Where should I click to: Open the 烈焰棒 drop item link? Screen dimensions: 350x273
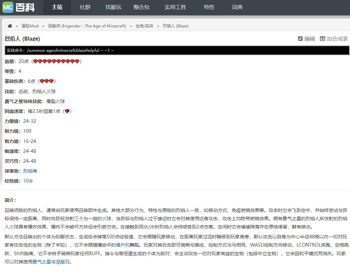point(30,171)
